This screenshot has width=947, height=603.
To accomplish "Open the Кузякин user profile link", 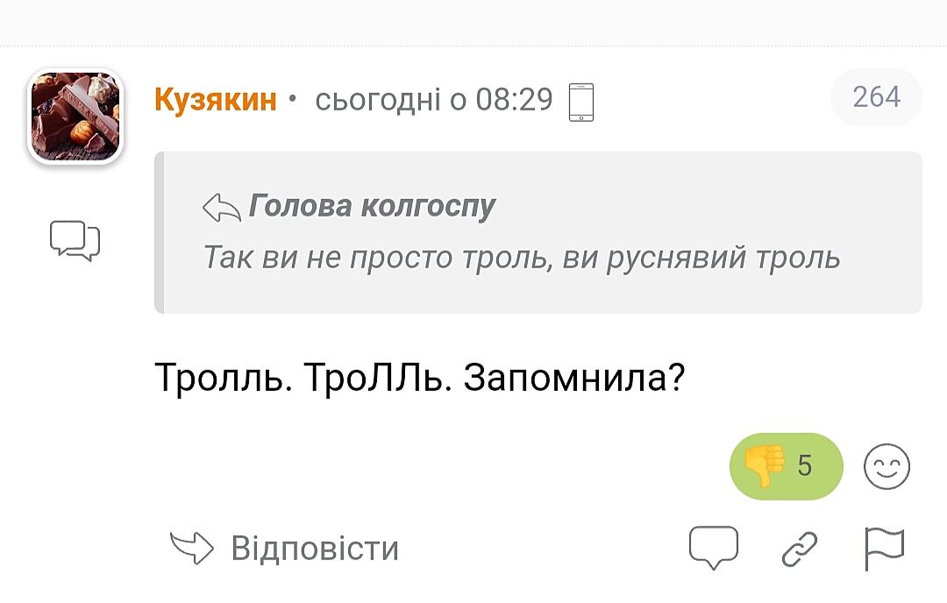I will [216, 100].
